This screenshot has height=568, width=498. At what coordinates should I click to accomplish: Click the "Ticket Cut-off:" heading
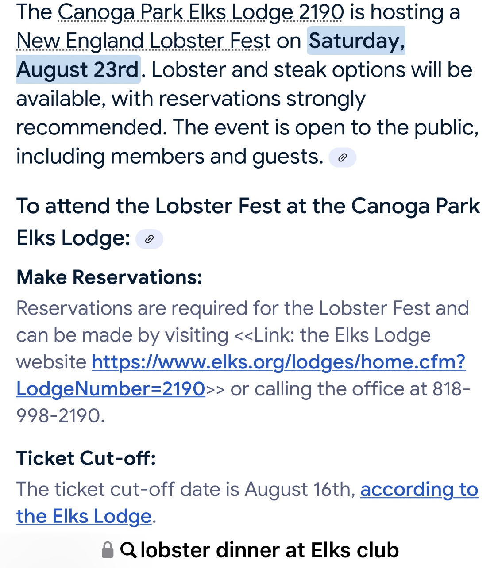[86, 458]
